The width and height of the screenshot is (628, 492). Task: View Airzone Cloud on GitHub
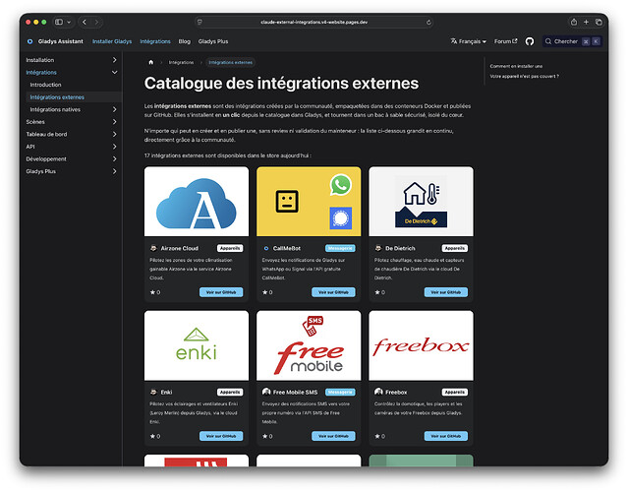point(221,292)
